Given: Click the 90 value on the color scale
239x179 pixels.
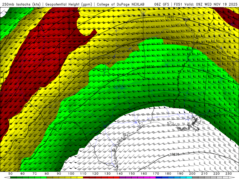Looking at the screenshot, I should [x=59, y=174].
